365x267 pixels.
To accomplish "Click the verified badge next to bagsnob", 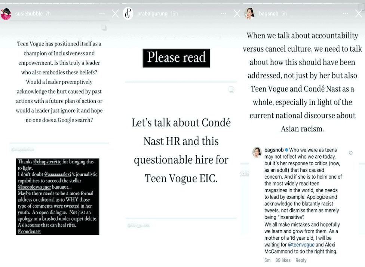I will tap(286, 150).
